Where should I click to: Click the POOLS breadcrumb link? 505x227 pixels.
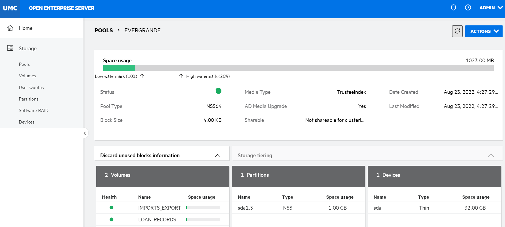[103, 30]
